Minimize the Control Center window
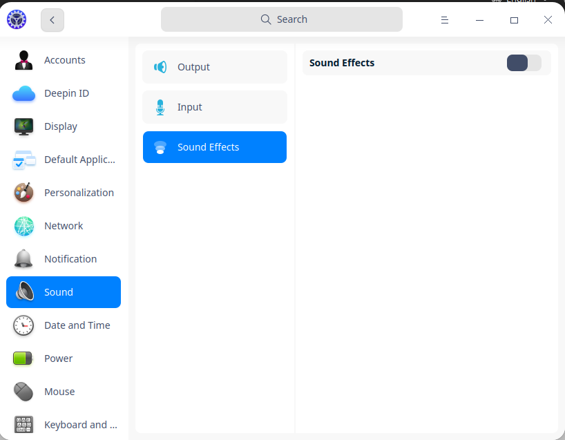The width and height of the screenshot is (565, 440). pos(479,20)
